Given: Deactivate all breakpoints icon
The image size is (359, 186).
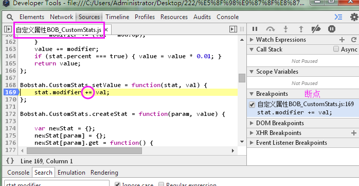Looking at the screenshot, I should click(316, 29).
